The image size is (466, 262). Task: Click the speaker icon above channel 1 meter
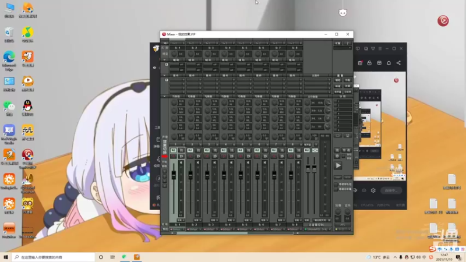point(181,162)
